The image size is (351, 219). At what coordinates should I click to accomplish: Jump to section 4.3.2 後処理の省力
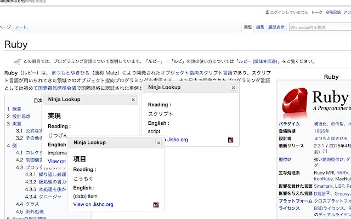46,182
